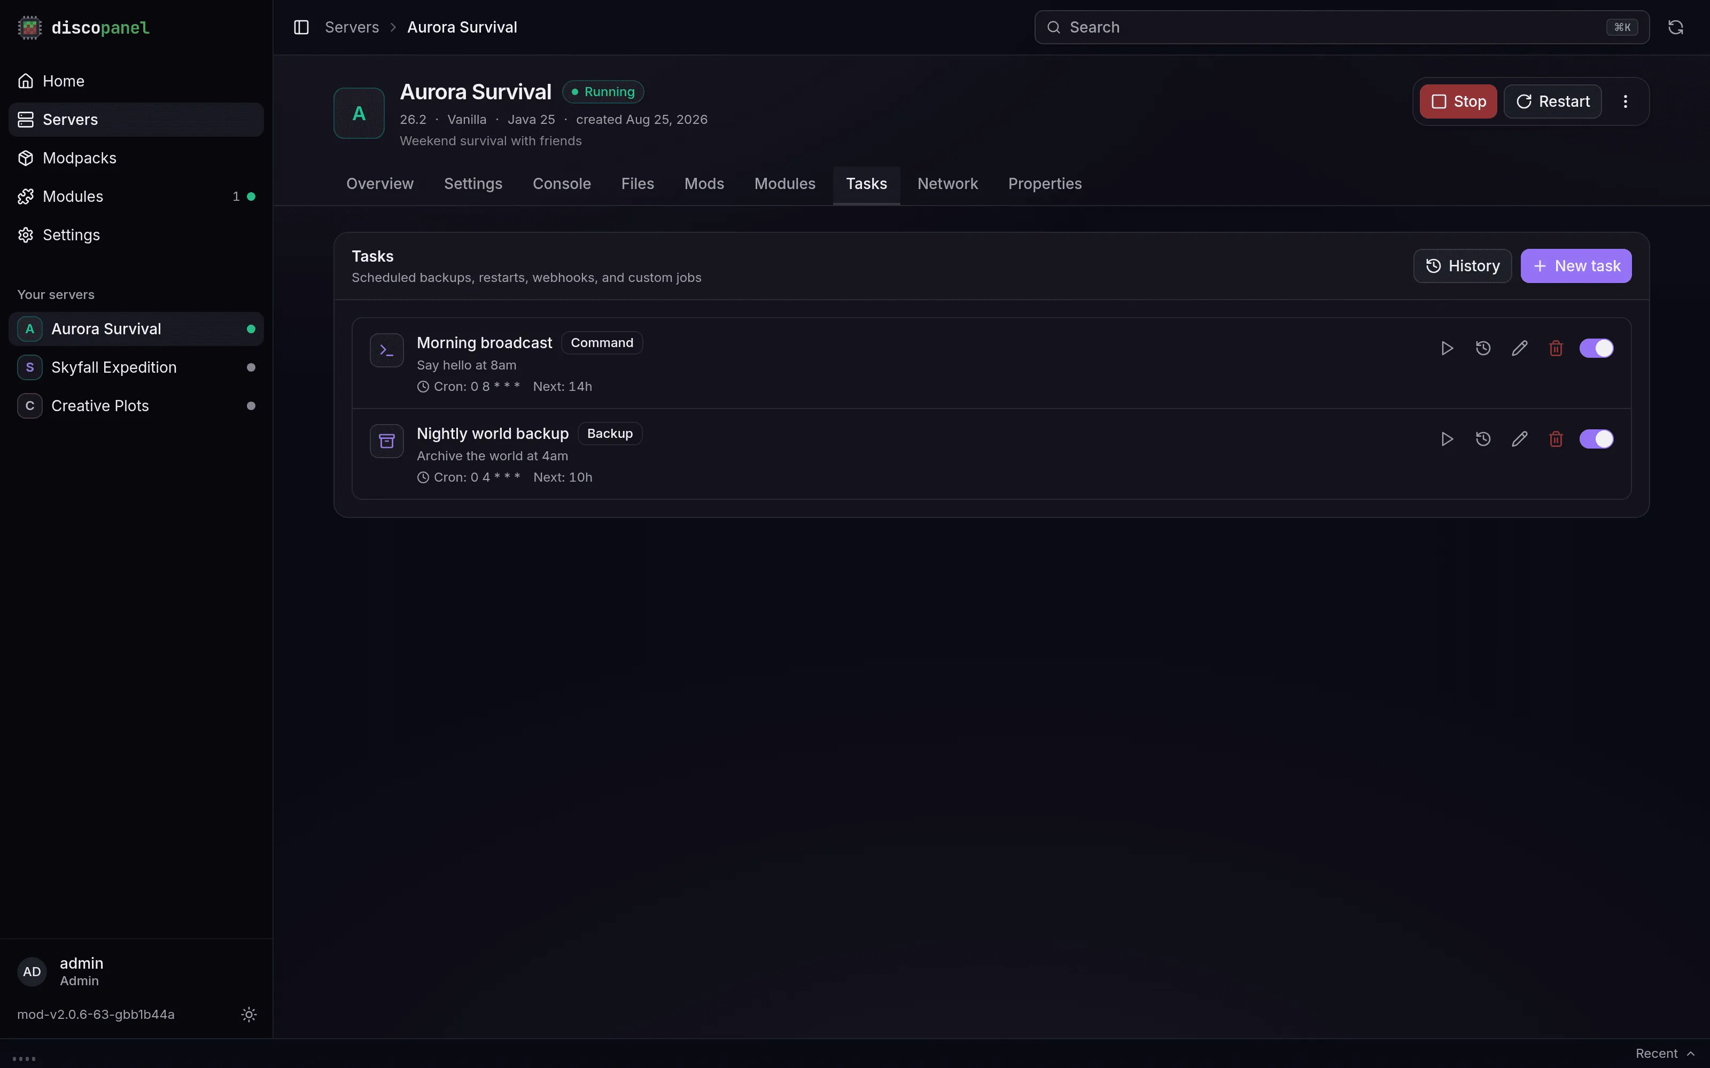
Task: Switch to the Console tab
Action: 562,184
